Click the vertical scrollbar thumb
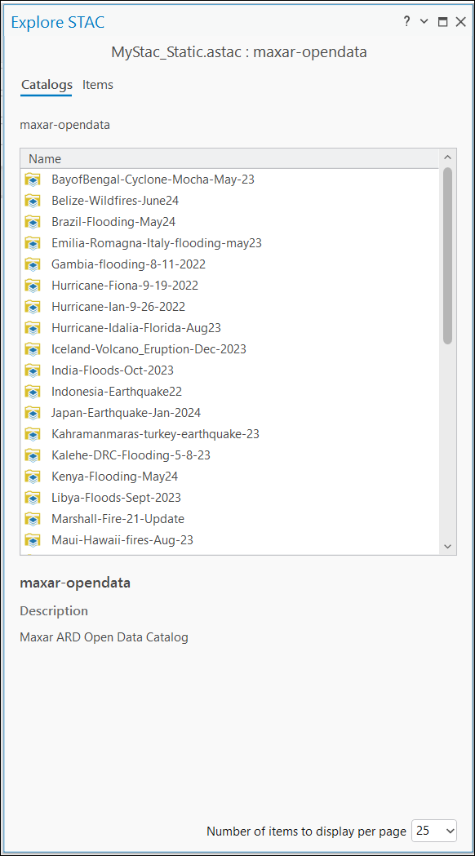Screen dimensions: 475x856 click(x=448, y=255)
